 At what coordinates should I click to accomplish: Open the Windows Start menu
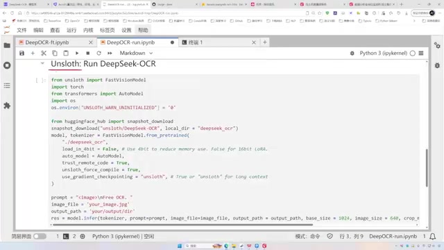tap(180, 246)
